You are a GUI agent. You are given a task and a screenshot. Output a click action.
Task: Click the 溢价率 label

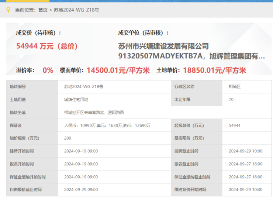tap(25, 71)
